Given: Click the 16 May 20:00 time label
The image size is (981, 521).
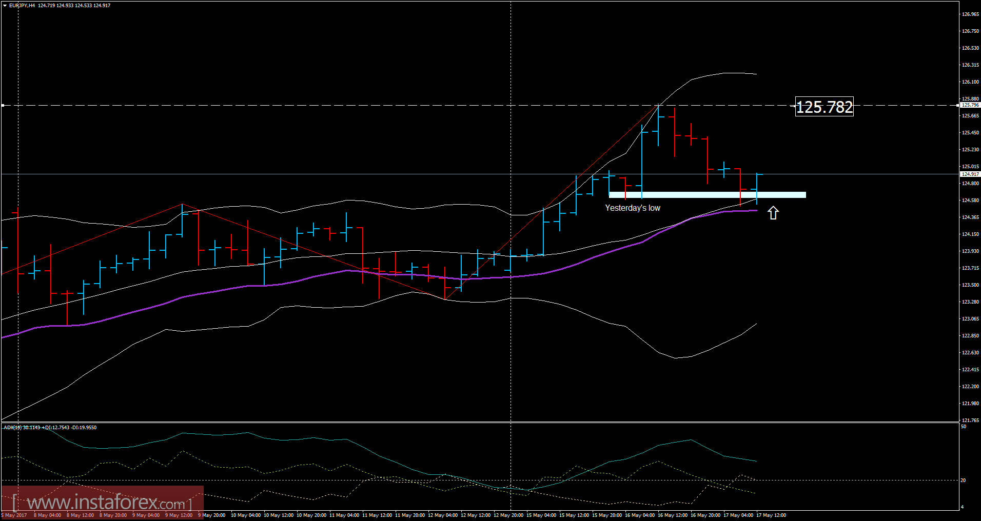Looking at the screenshot, I should click(705, 515).
